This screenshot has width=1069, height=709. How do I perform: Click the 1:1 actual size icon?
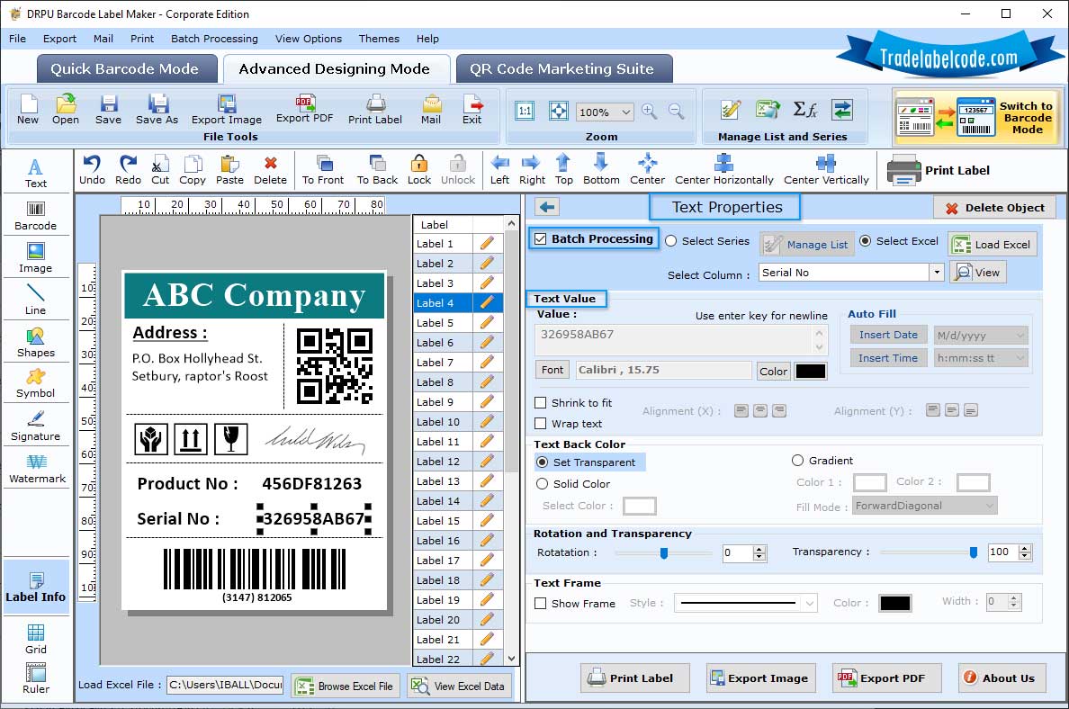point(525,112)
